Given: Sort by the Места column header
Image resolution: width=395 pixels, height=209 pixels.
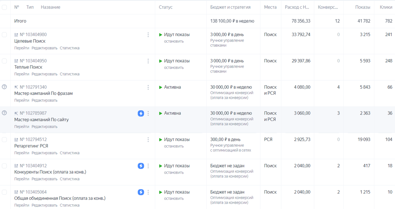Looking at the screenshot, I should 270,7.
